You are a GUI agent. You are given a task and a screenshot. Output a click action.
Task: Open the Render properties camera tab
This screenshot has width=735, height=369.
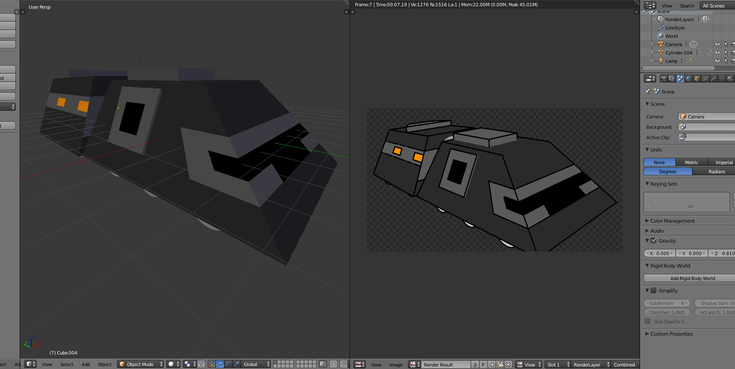[663, 79]
